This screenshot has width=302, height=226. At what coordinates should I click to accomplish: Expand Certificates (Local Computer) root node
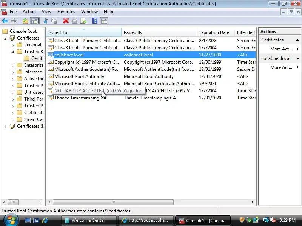(5, 127)
